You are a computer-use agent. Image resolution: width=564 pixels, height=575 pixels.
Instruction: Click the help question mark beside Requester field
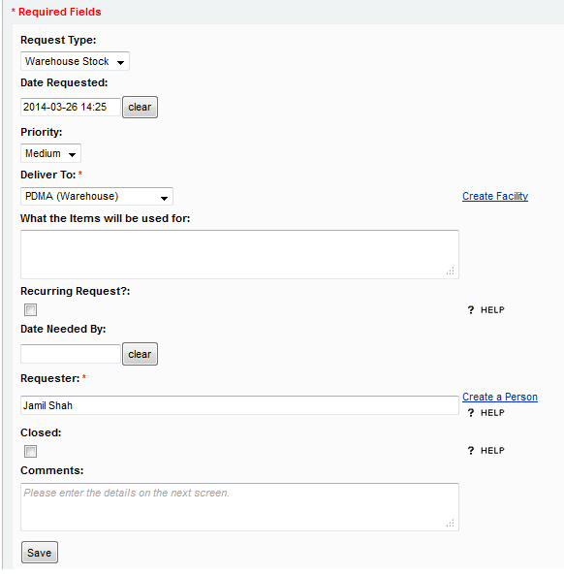(471, 413)
